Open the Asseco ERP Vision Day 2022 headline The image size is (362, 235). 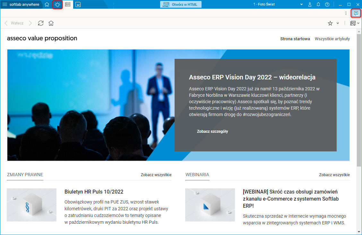tap(252, 77)
